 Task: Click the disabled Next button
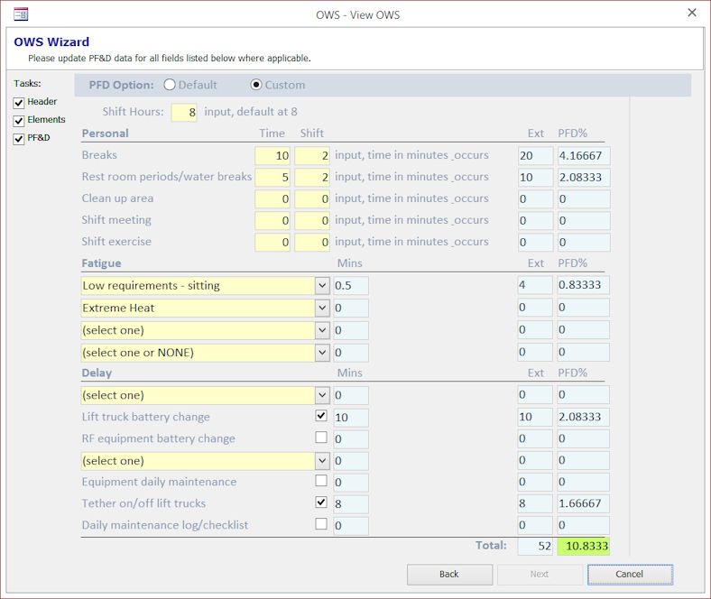click(540, 575)
